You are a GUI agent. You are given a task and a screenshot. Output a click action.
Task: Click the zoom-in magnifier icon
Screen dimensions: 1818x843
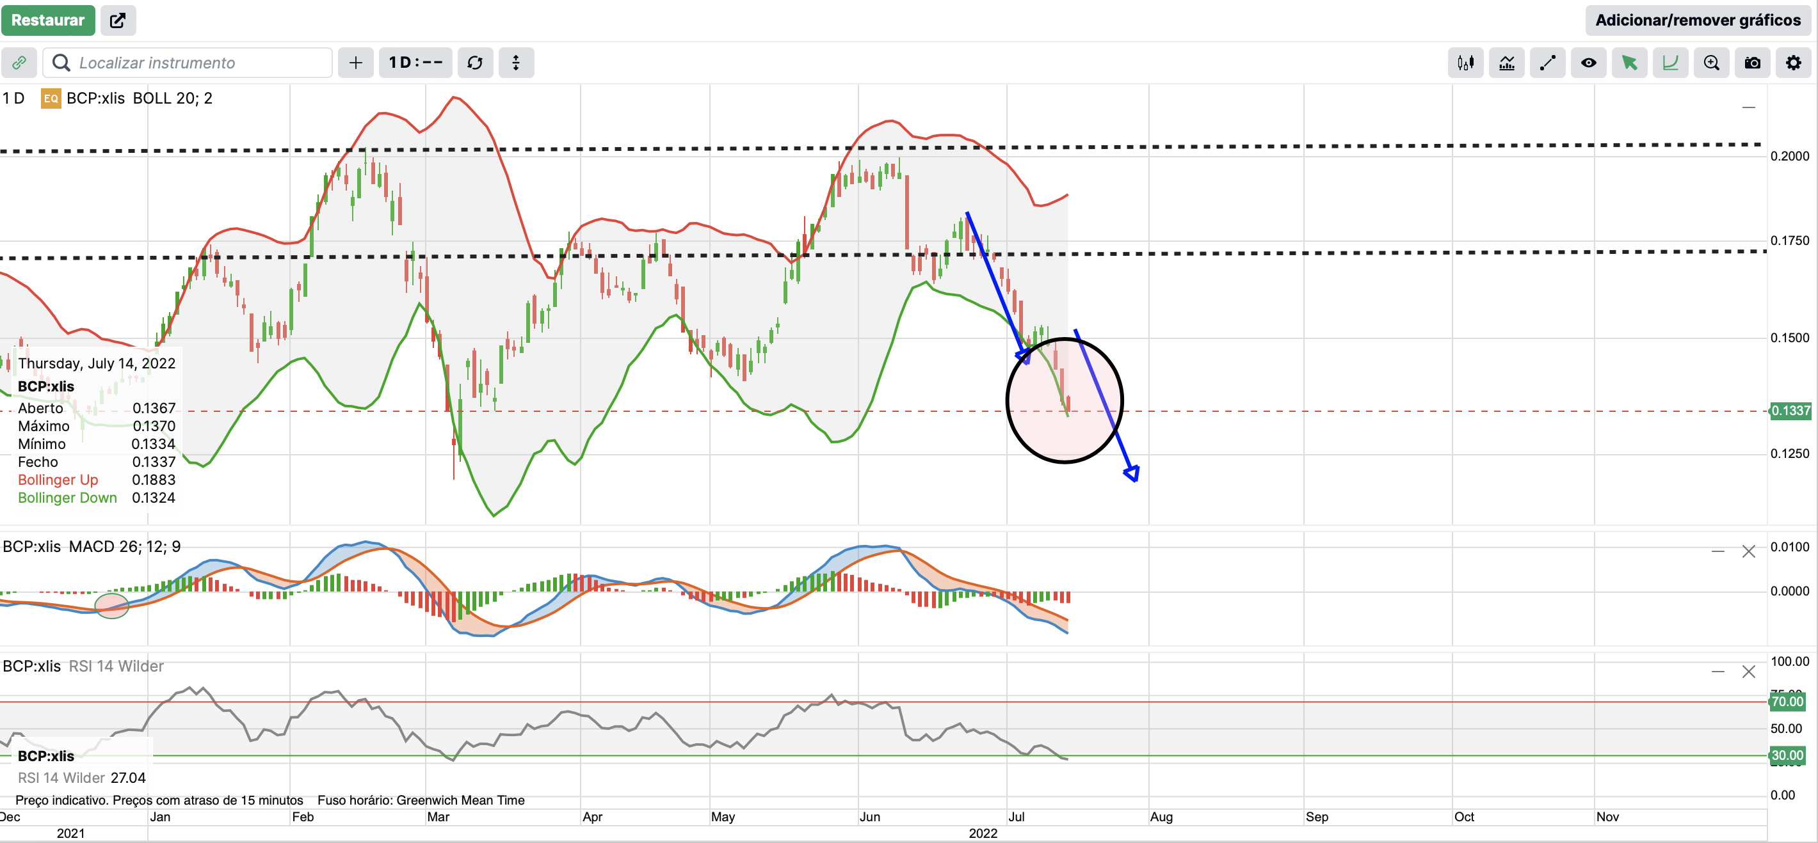(1710, 63)
